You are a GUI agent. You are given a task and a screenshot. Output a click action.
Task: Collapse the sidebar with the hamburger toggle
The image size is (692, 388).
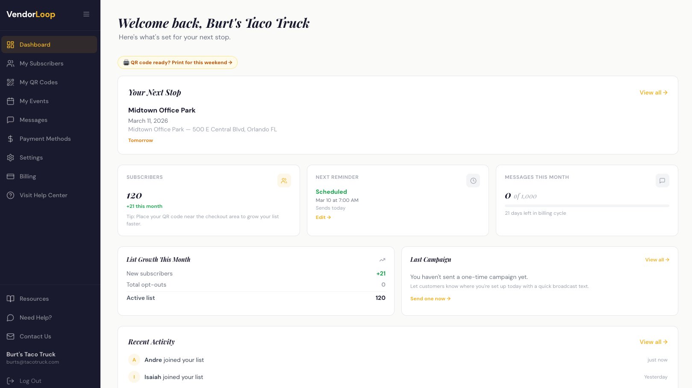[86, 14]
